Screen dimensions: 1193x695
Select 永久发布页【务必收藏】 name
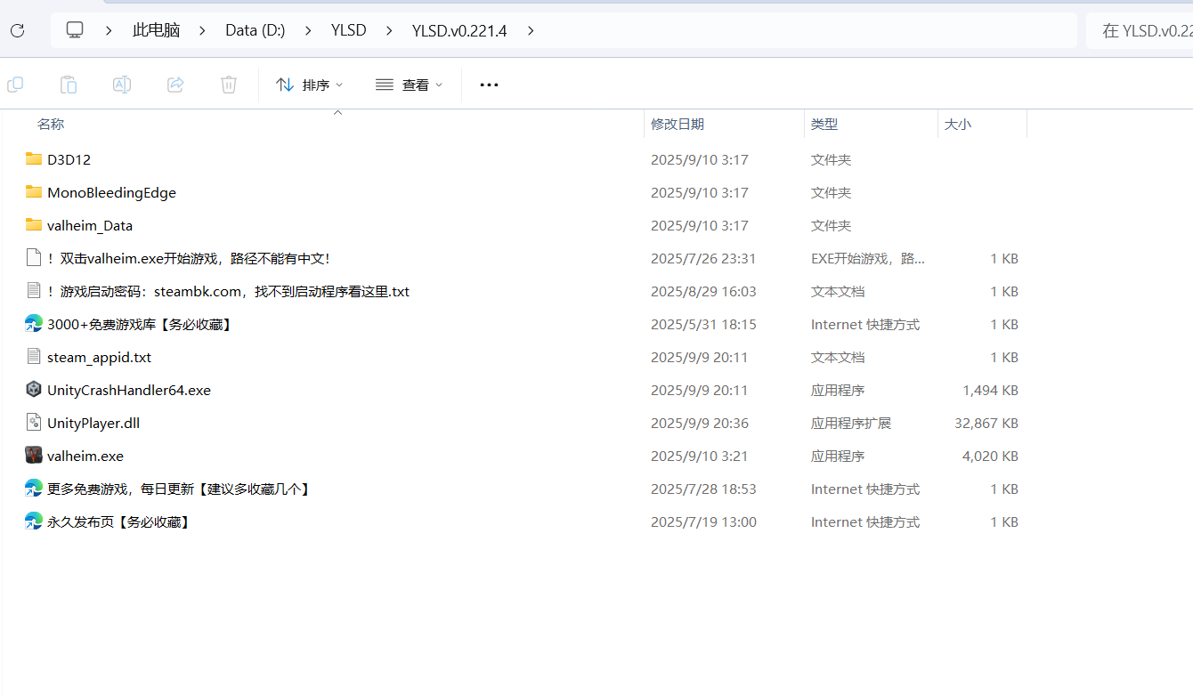point(120,521)
